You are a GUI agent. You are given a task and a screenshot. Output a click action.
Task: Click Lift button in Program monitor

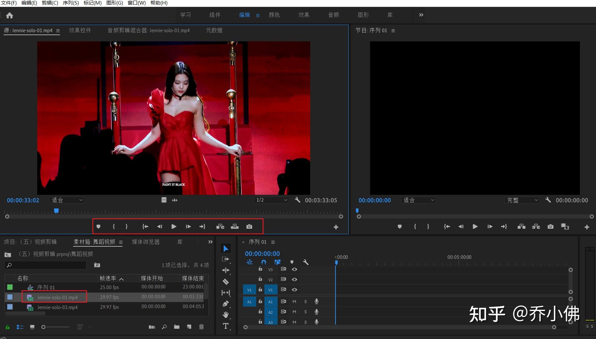coord(521,227)
